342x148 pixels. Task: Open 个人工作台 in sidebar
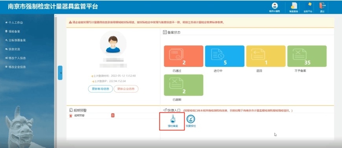[15, 23]
